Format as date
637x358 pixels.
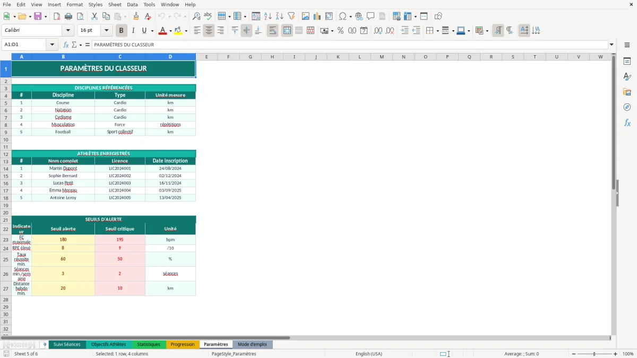click(x=364, y=31)
